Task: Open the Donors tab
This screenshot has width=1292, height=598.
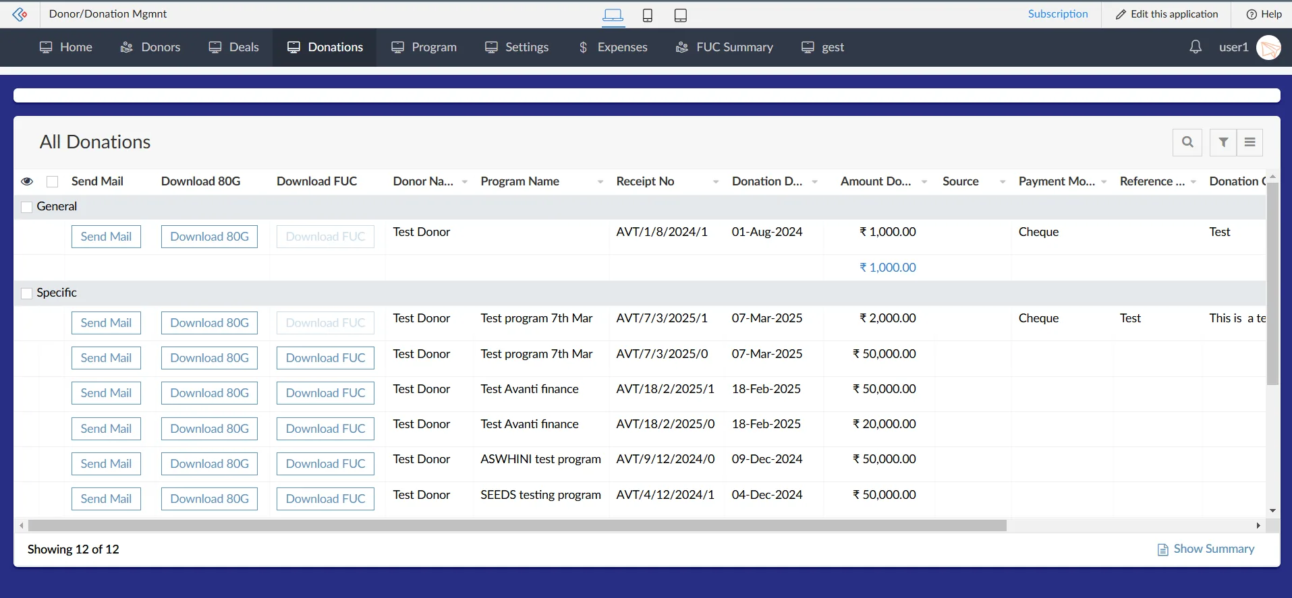Action: 150,47
